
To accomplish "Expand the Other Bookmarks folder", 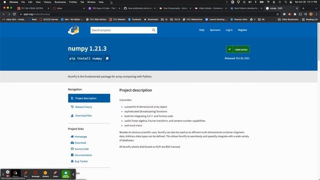I will (288, 19).
